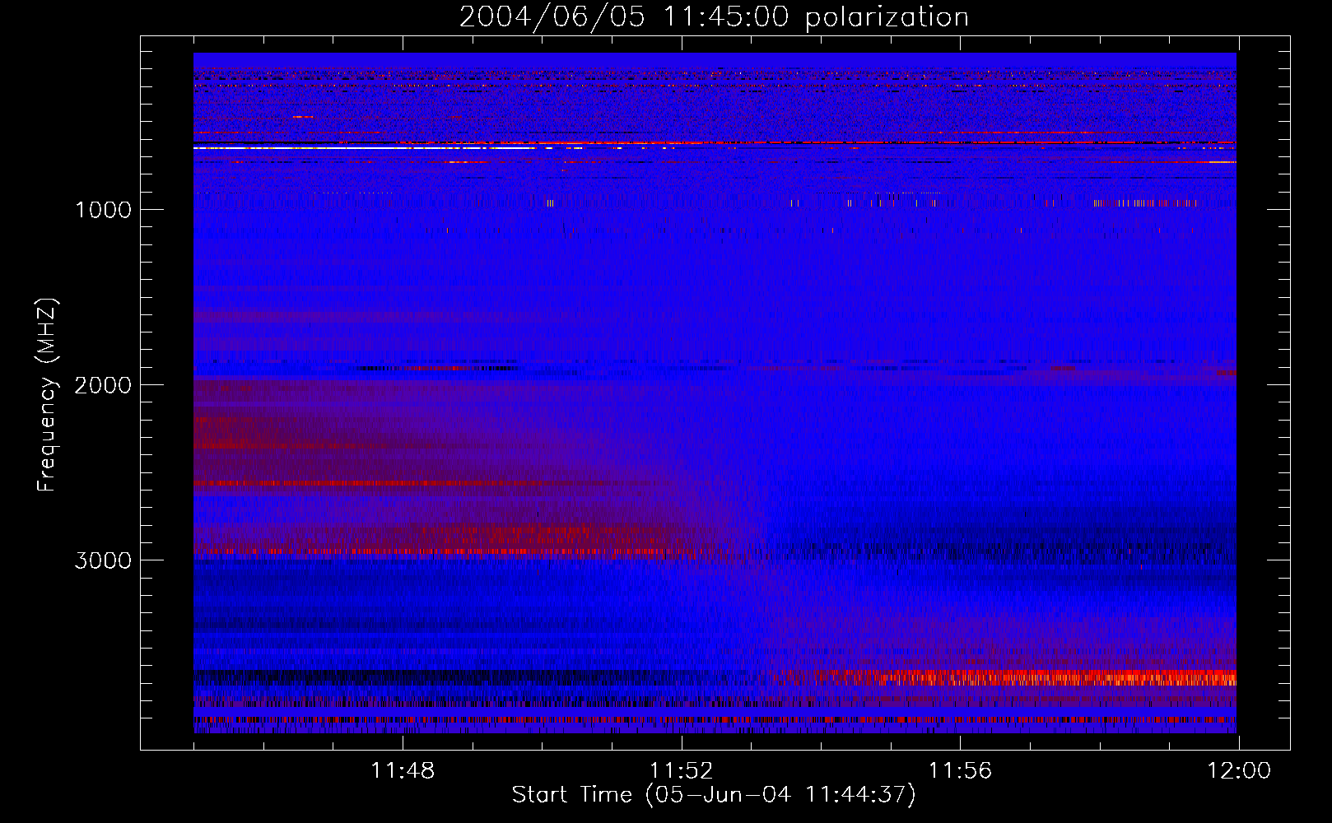This screenshot has width=1332, height=823.
Task: Click the 3000 frequency tick label
Action: 103,560
